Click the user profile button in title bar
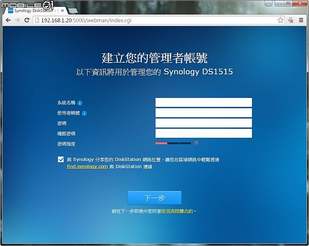309x246 pixels. [268, 3]
